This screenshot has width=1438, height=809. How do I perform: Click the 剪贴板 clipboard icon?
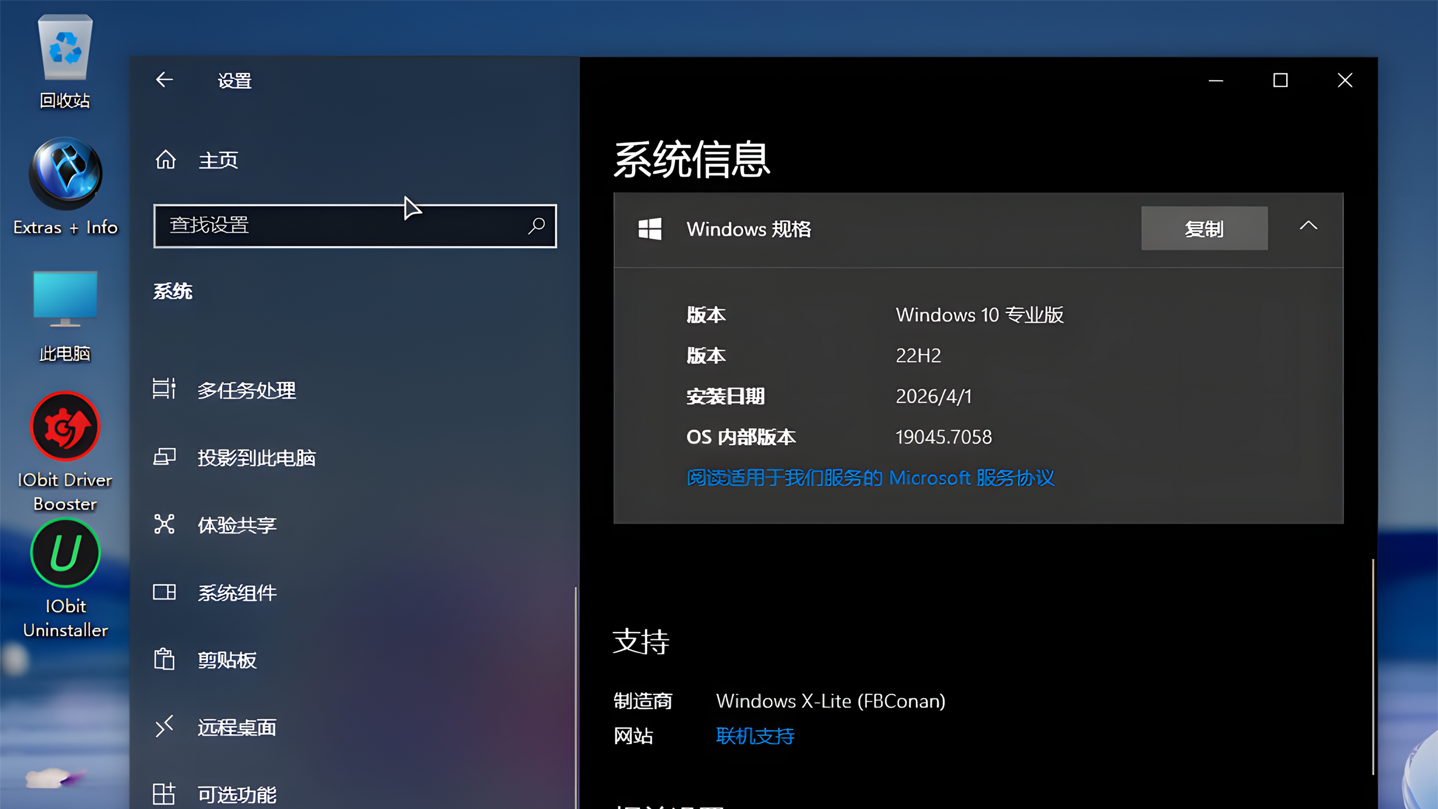(x=164, y=659)
